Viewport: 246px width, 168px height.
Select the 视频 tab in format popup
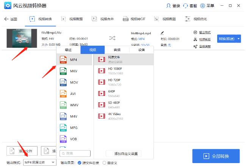(x=92, y=50)
